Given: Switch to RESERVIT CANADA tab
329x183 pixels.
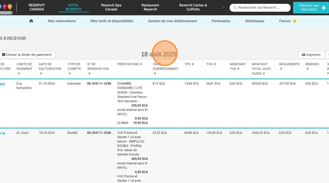Looking at the screenshot, I should (37, 7).
